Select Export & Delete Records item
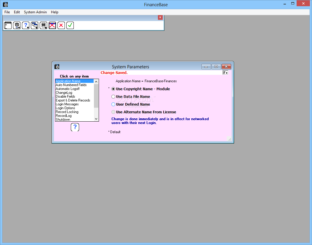312x245 pixels. pos(74,100)
